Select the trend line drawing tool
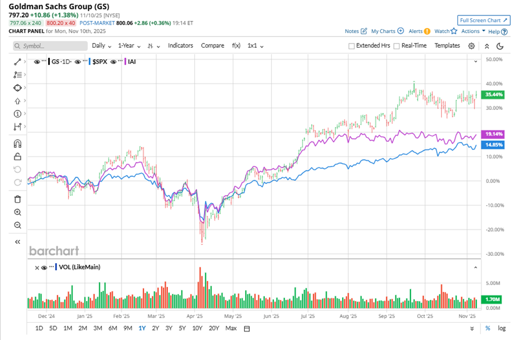The image size is (517, 340). [17, 60]
